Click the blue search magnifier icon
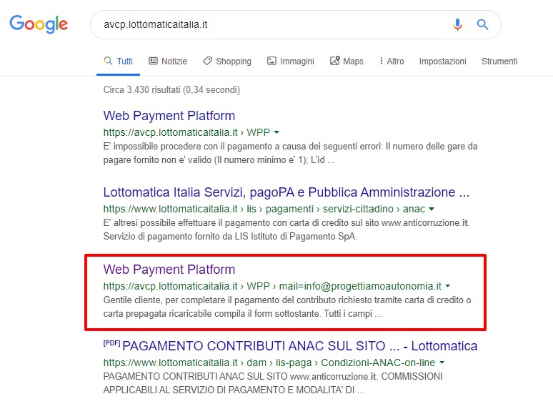Screen dimensions: 553x409 point(482,24)
